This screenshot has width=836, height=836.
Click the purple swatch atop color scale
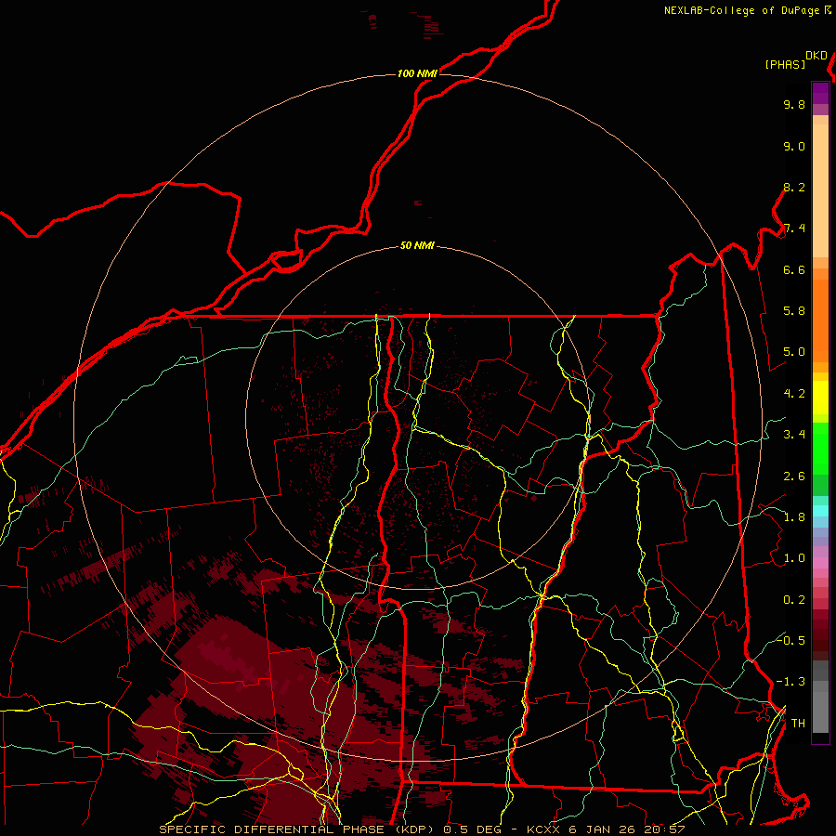[x=820, y=93]
